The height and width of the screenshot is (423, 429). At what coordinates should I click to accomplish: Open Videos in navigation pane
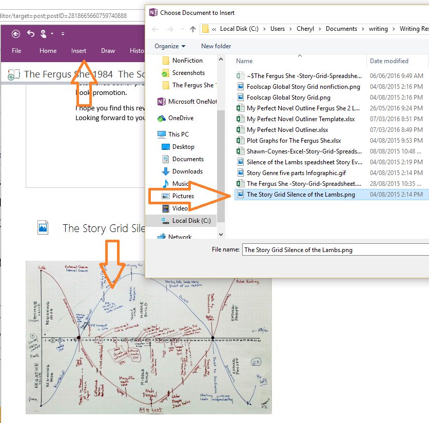click(x=175, y=208)
